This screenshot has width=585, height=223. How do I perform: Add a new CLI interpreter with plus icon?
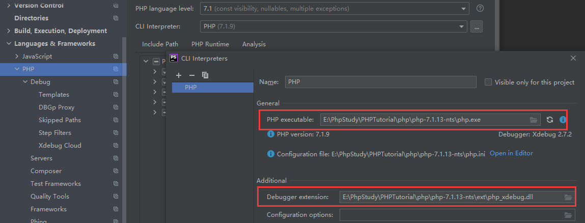pyautogui.click(x=178, y=75)
